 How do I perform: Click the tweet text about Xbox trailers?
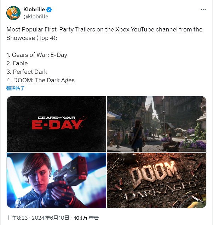tap(104, 34)
